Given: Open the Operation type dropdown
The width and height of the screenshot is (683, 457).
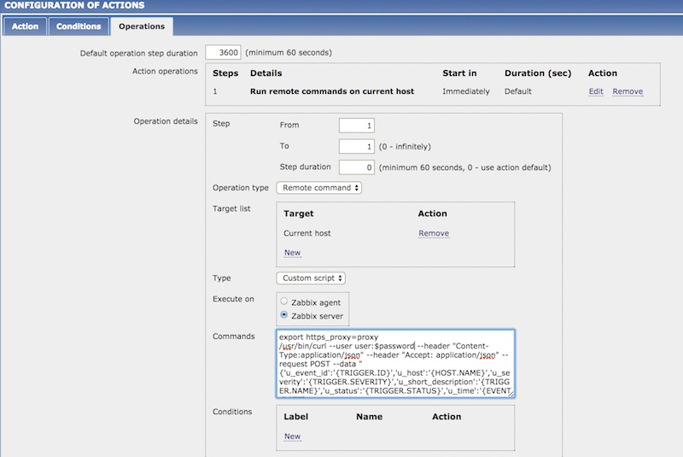Looking at the screenshot, I should point(318,188).
